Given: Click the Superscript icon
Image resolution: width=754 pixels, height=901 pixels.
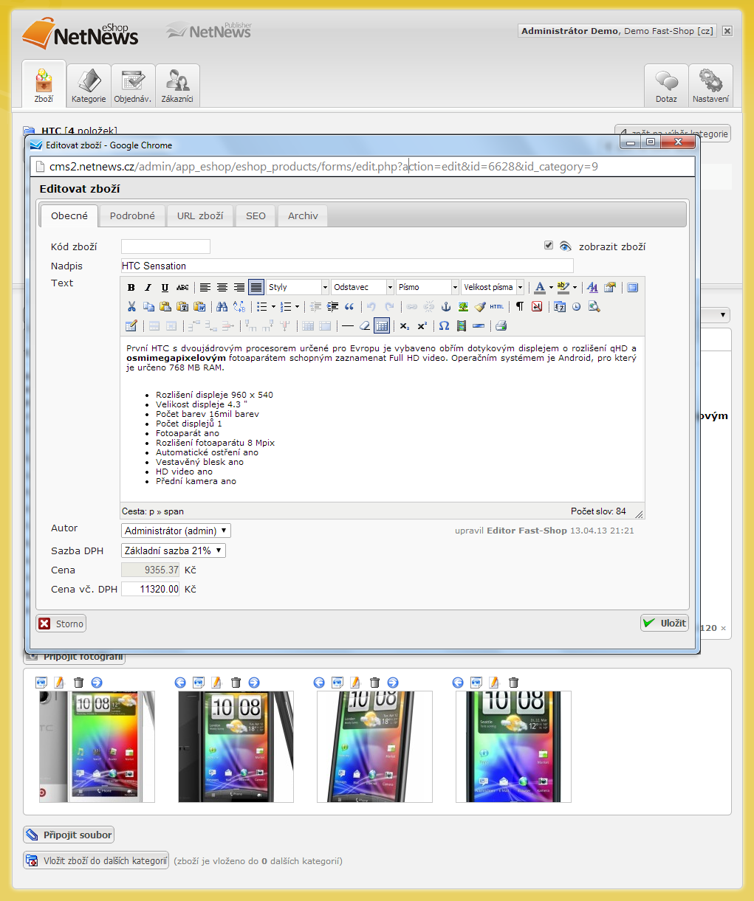Looking at the screenshot, I should click(x=422, y=325).
